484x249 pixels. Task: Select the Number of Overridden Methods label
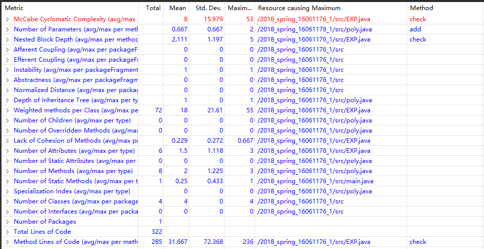[x=76, y=131]
